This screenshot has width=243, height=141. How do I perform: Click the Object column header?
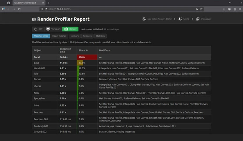(x=45, y=50)
